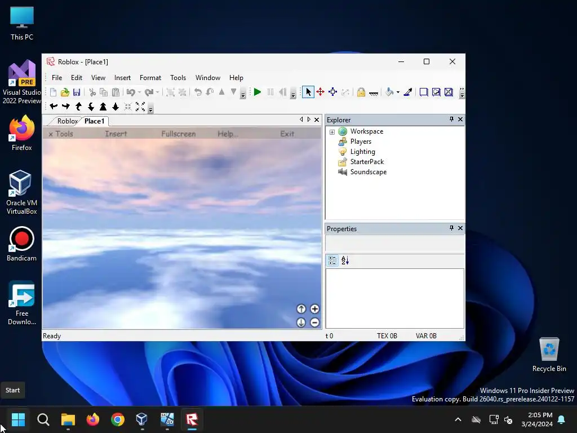The image size is (577, 433).
Task: Select Soundscape in the Explorer
Action: point(369,172)
